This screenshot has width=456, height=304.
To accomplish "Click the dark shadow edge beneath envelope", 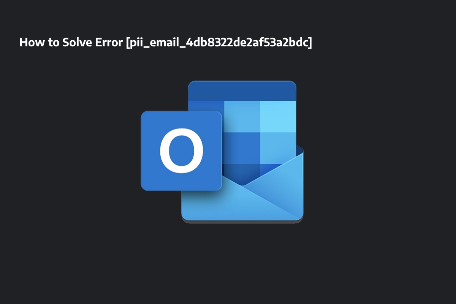I will tap(242, 222).
